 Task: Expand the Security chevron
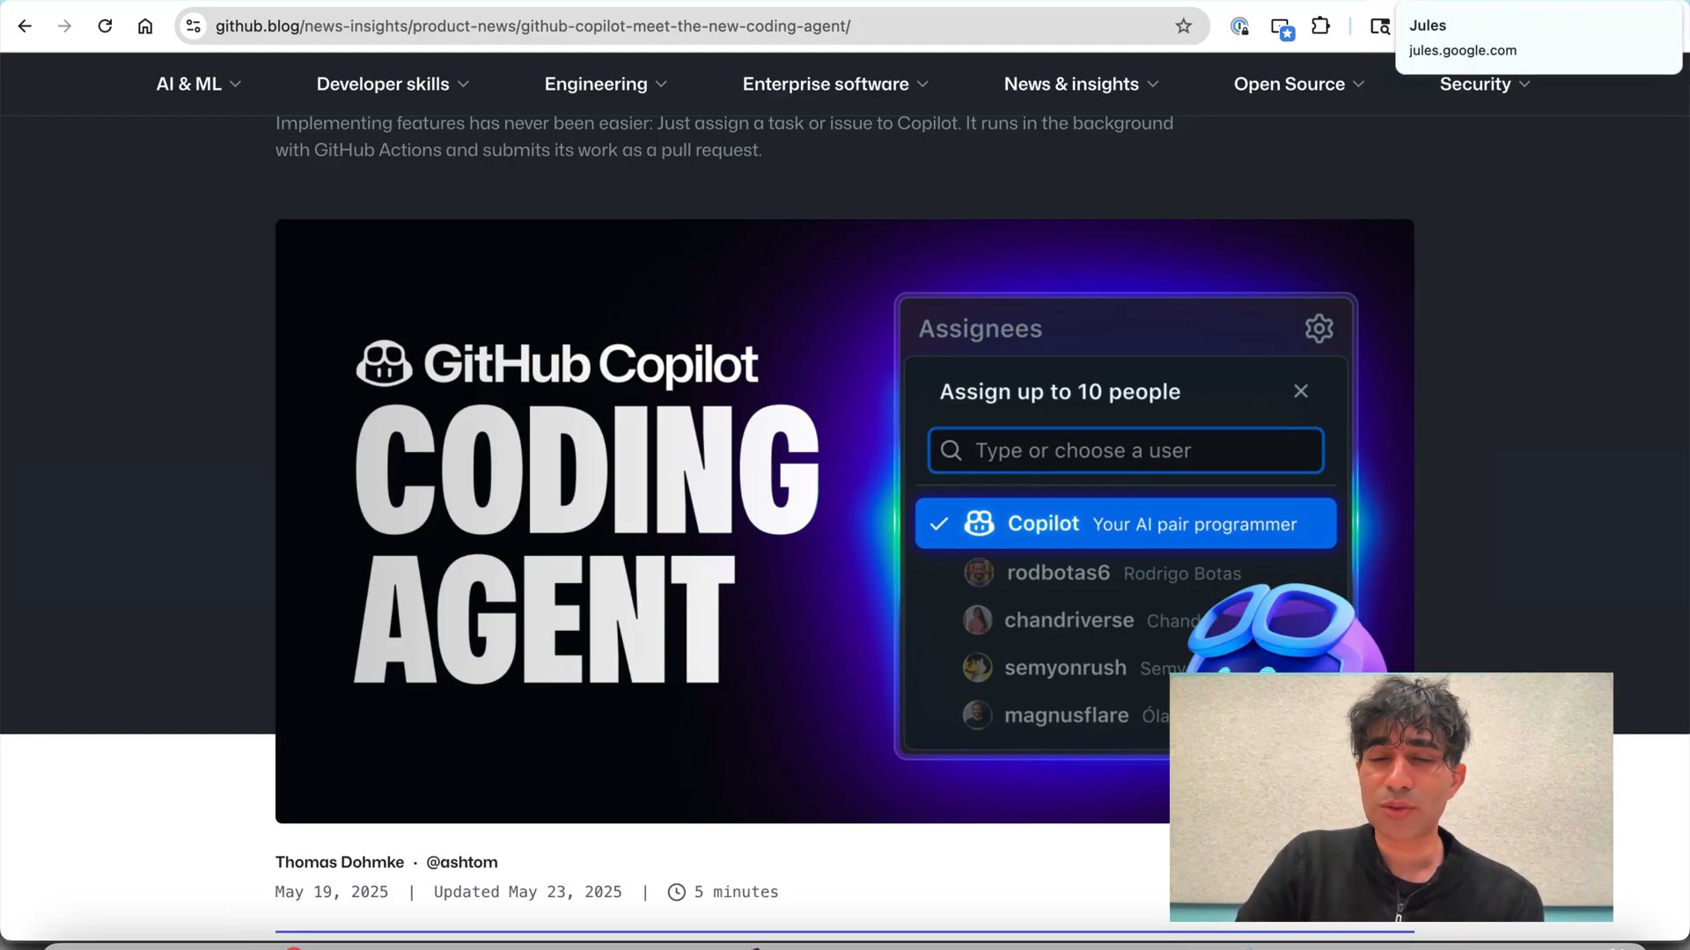point(1525,84)
